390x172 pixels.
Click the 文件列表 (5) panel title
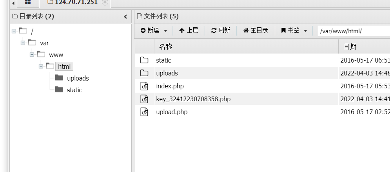point(161,16)
